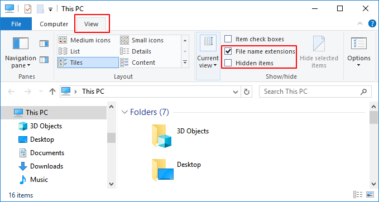Click Hide selected items button
Screen dimensions: 379x202
pos(319,52)
